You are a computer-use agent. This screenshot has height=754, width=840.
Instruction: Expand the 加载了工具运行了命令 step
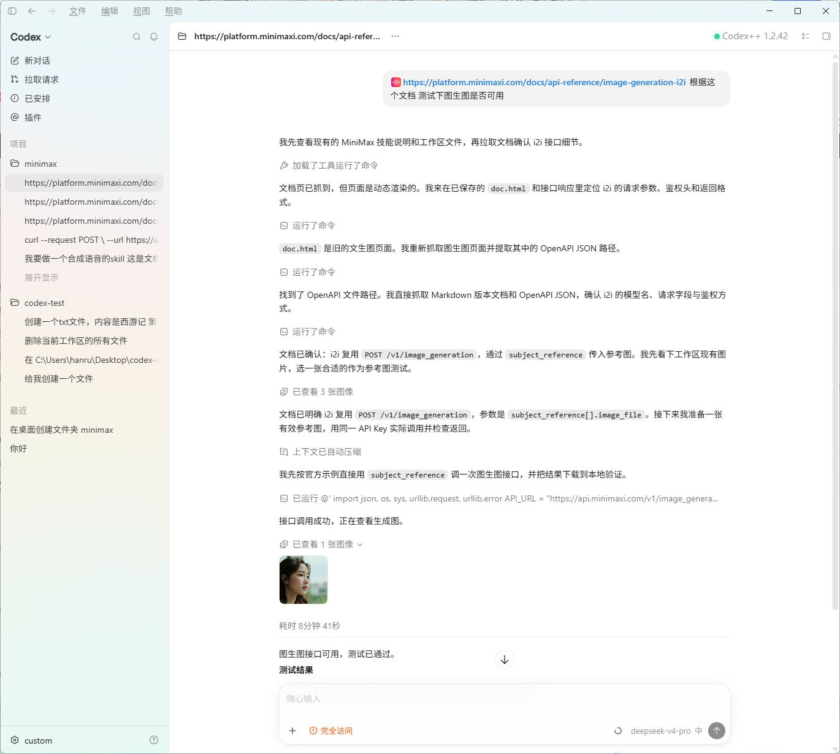(x=329, y=166)
